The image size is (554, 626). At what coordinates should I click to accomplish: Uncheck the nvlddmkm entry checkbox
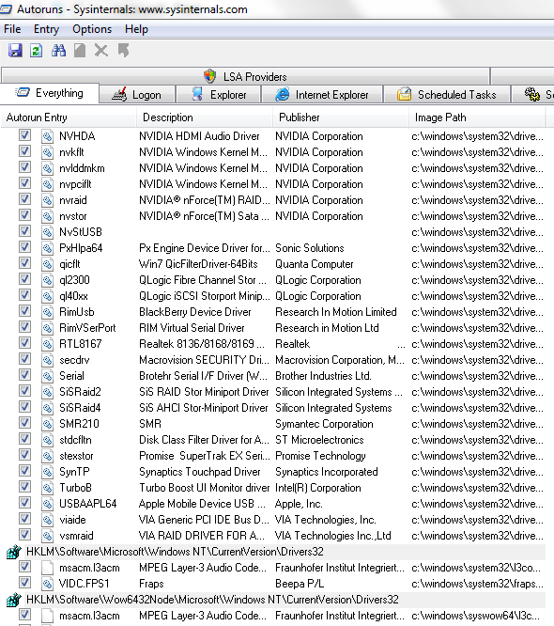[x=24, y=167]
